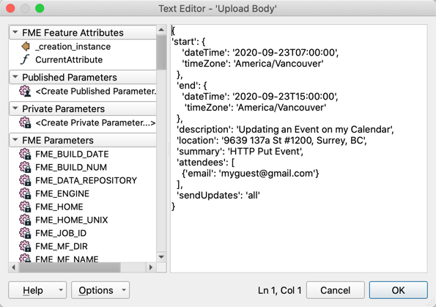Open the Options dropdown menu
Viewport: 436px width, 307px height.
[124, 290]
